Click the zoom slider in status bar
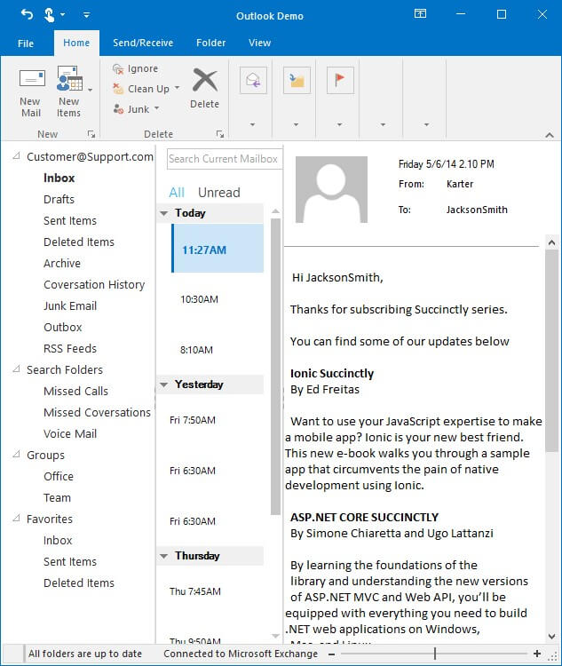The image size is (562, 666). (x=434, y=654)
